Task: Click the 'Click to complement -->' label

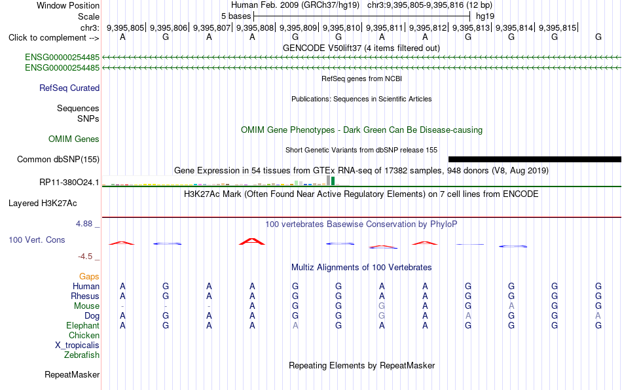Action: tap(54, 38)
